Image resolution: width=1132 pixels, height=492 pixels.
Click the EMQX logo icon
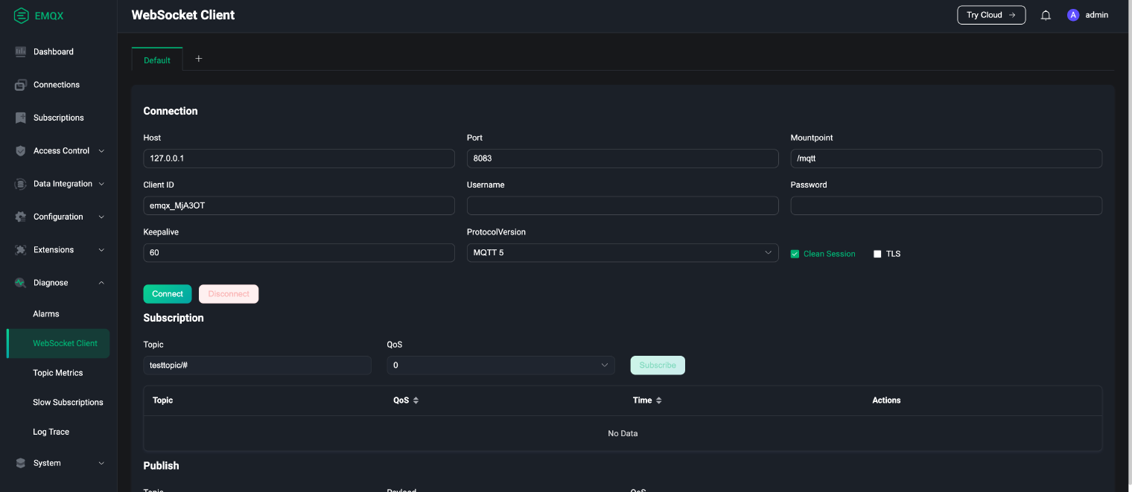[x=22, y=16]
